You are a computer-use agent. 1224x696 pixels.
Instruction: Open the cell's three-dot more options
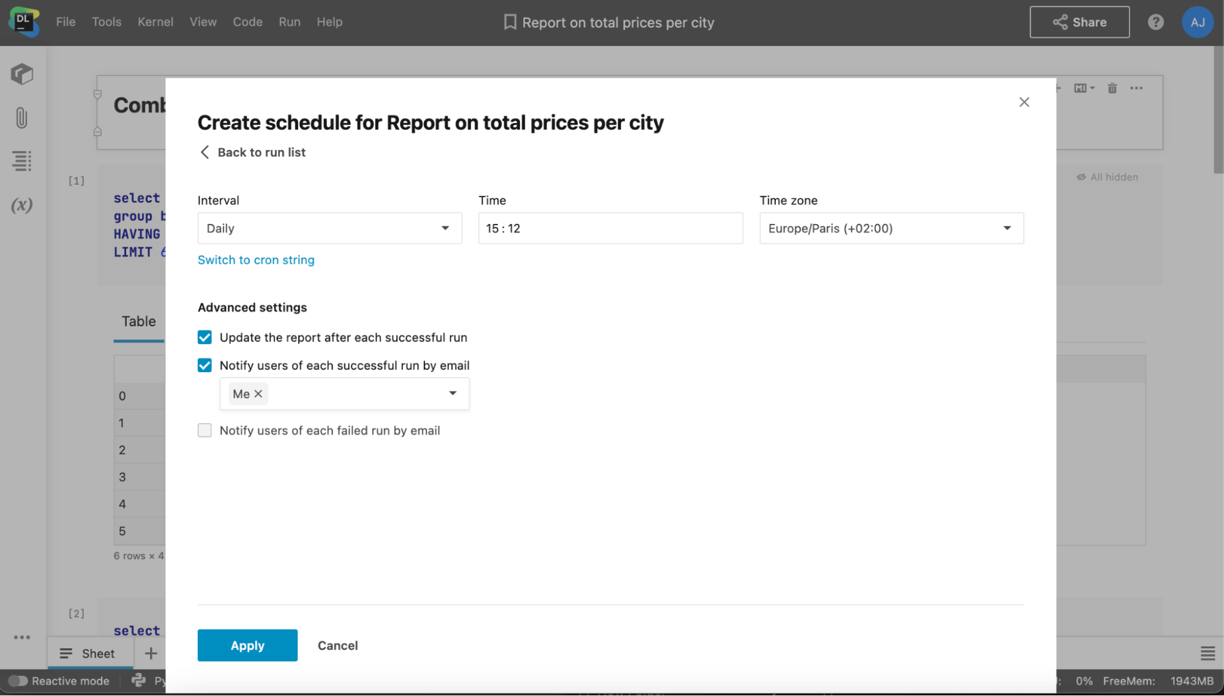point(1136,88)
